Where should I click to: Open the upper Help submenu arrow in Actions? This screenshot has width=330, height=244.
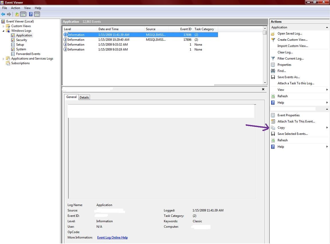coord(327,103)
